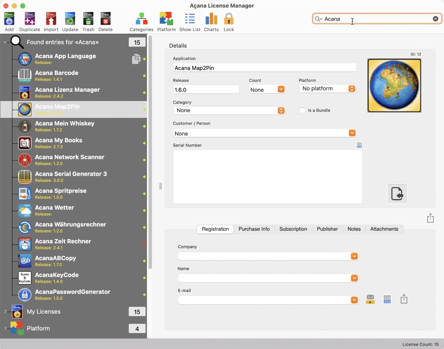Click the sidebar split divider handle
444x349 pixels.
pyautogui.click(x=161, y=186)
